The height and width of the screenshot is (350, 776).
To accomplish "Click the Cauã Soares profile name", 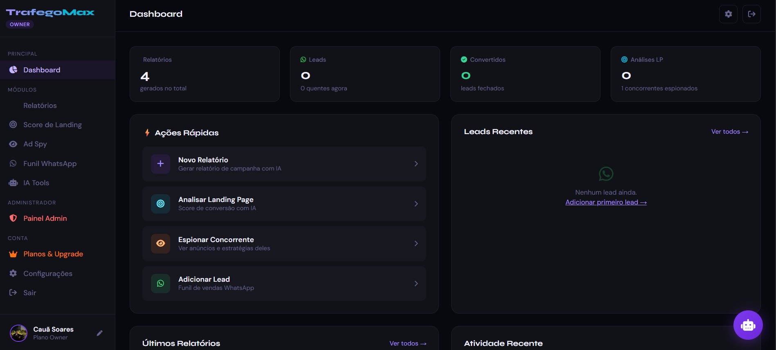I will 53,329.
